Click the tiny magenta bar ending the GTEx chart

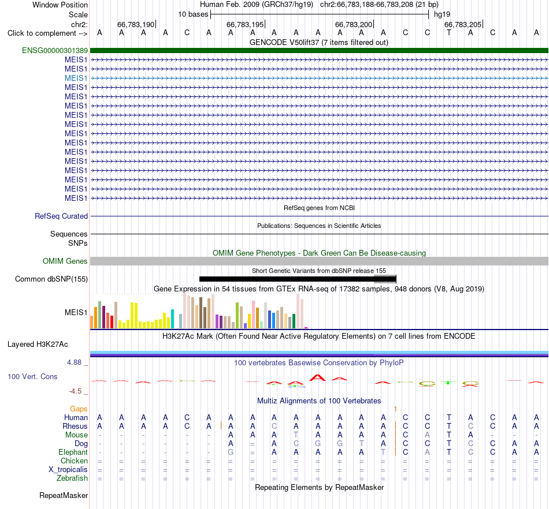pyautogui.click(x=306, y=328)
